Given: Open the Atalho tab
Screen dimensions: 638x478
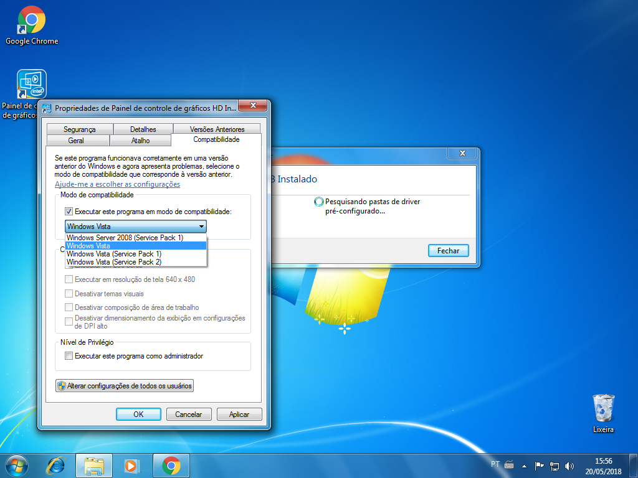Looking at the screenshot, I should [x=140, y=140].
